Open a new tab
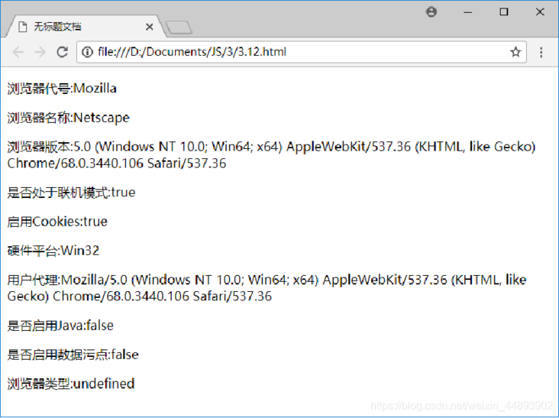This screenshot has height=418, width=559. [x=179, y=28]
